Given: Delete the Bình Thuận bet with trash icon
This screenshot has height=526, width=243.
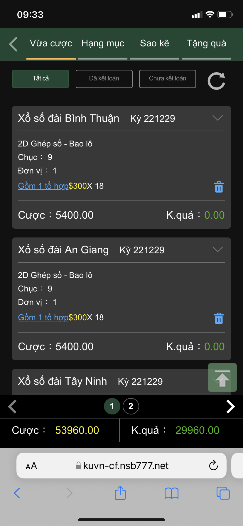Looking at the screenshot, I should 219,187.
